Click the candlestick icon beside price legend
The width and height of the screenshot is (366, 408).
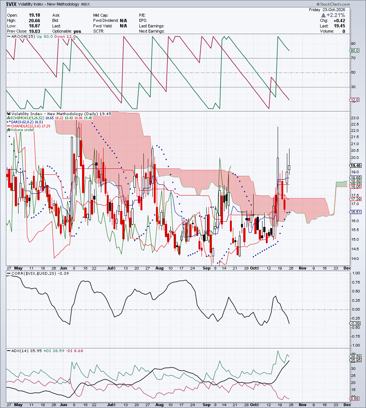pos(9,114)
